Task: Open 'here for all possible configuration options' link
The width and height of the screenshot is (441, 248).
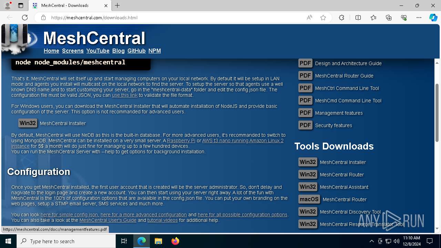Action: point(243,215)
